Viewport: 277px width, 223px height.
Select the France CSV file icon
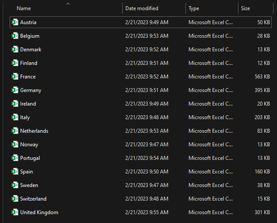[x=15, y=76]
